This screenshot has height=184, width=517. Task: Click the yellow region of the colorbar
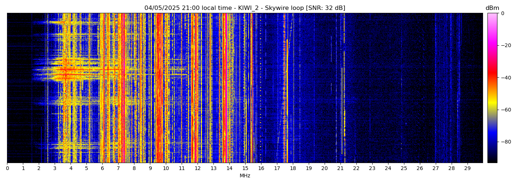click(492, 105)
